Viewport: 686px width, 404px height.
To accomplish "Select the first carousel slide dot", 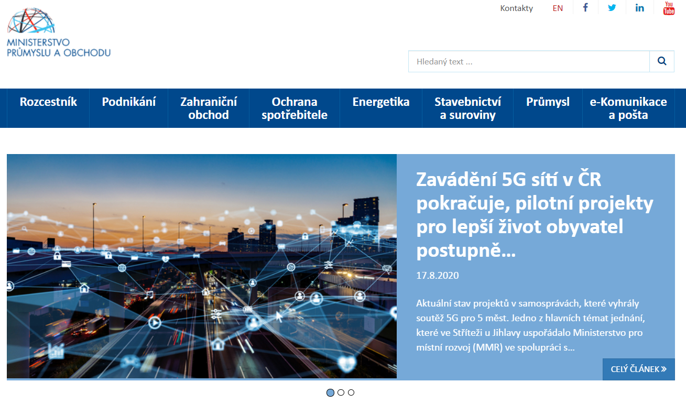I will (x=330, y=392).
